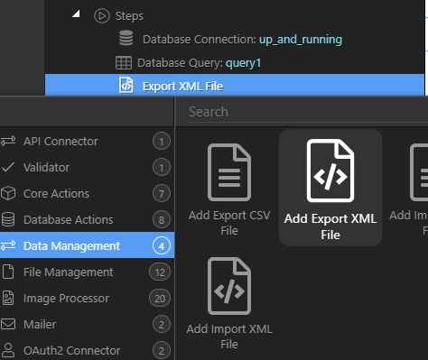Image resolution: width=428 pixels, height=360 pixels.
Task: Click the Mailer envelope icon
Action: (x=8, y=324)
